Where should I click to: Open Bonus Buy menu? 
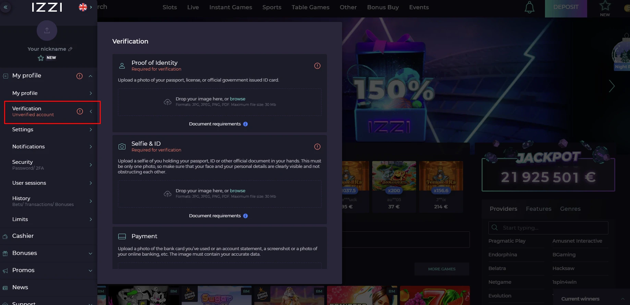click(383, 7)
